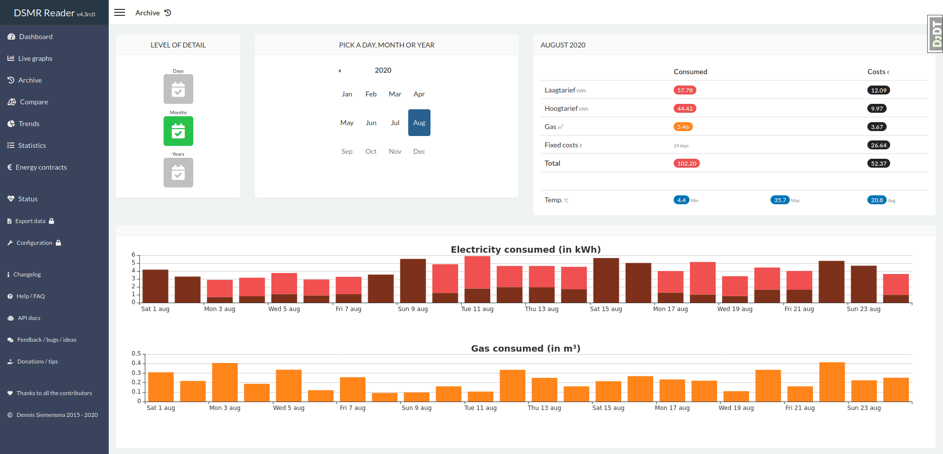The height and width of the screenshot is (454, 943).
Task: Click the Laagtarief consumed value 57.78
Action: [x=685, y=90]
